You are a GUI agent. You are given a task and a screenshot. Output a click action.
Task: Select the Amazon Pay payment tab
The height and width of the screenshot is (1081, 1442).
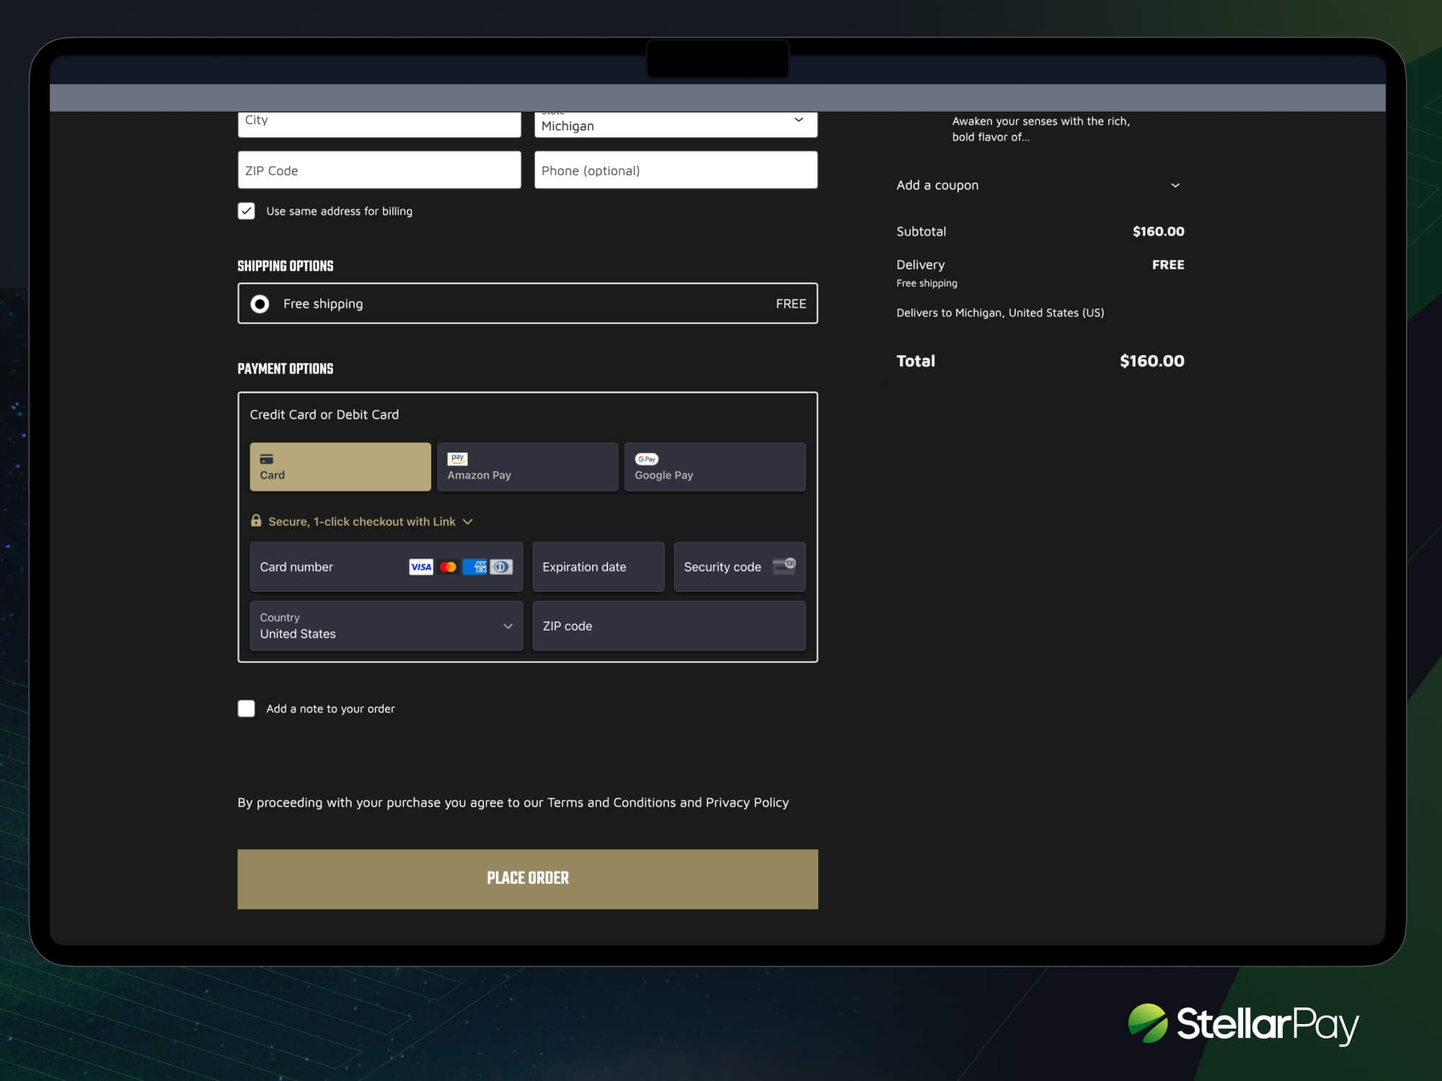coord(528,467)
